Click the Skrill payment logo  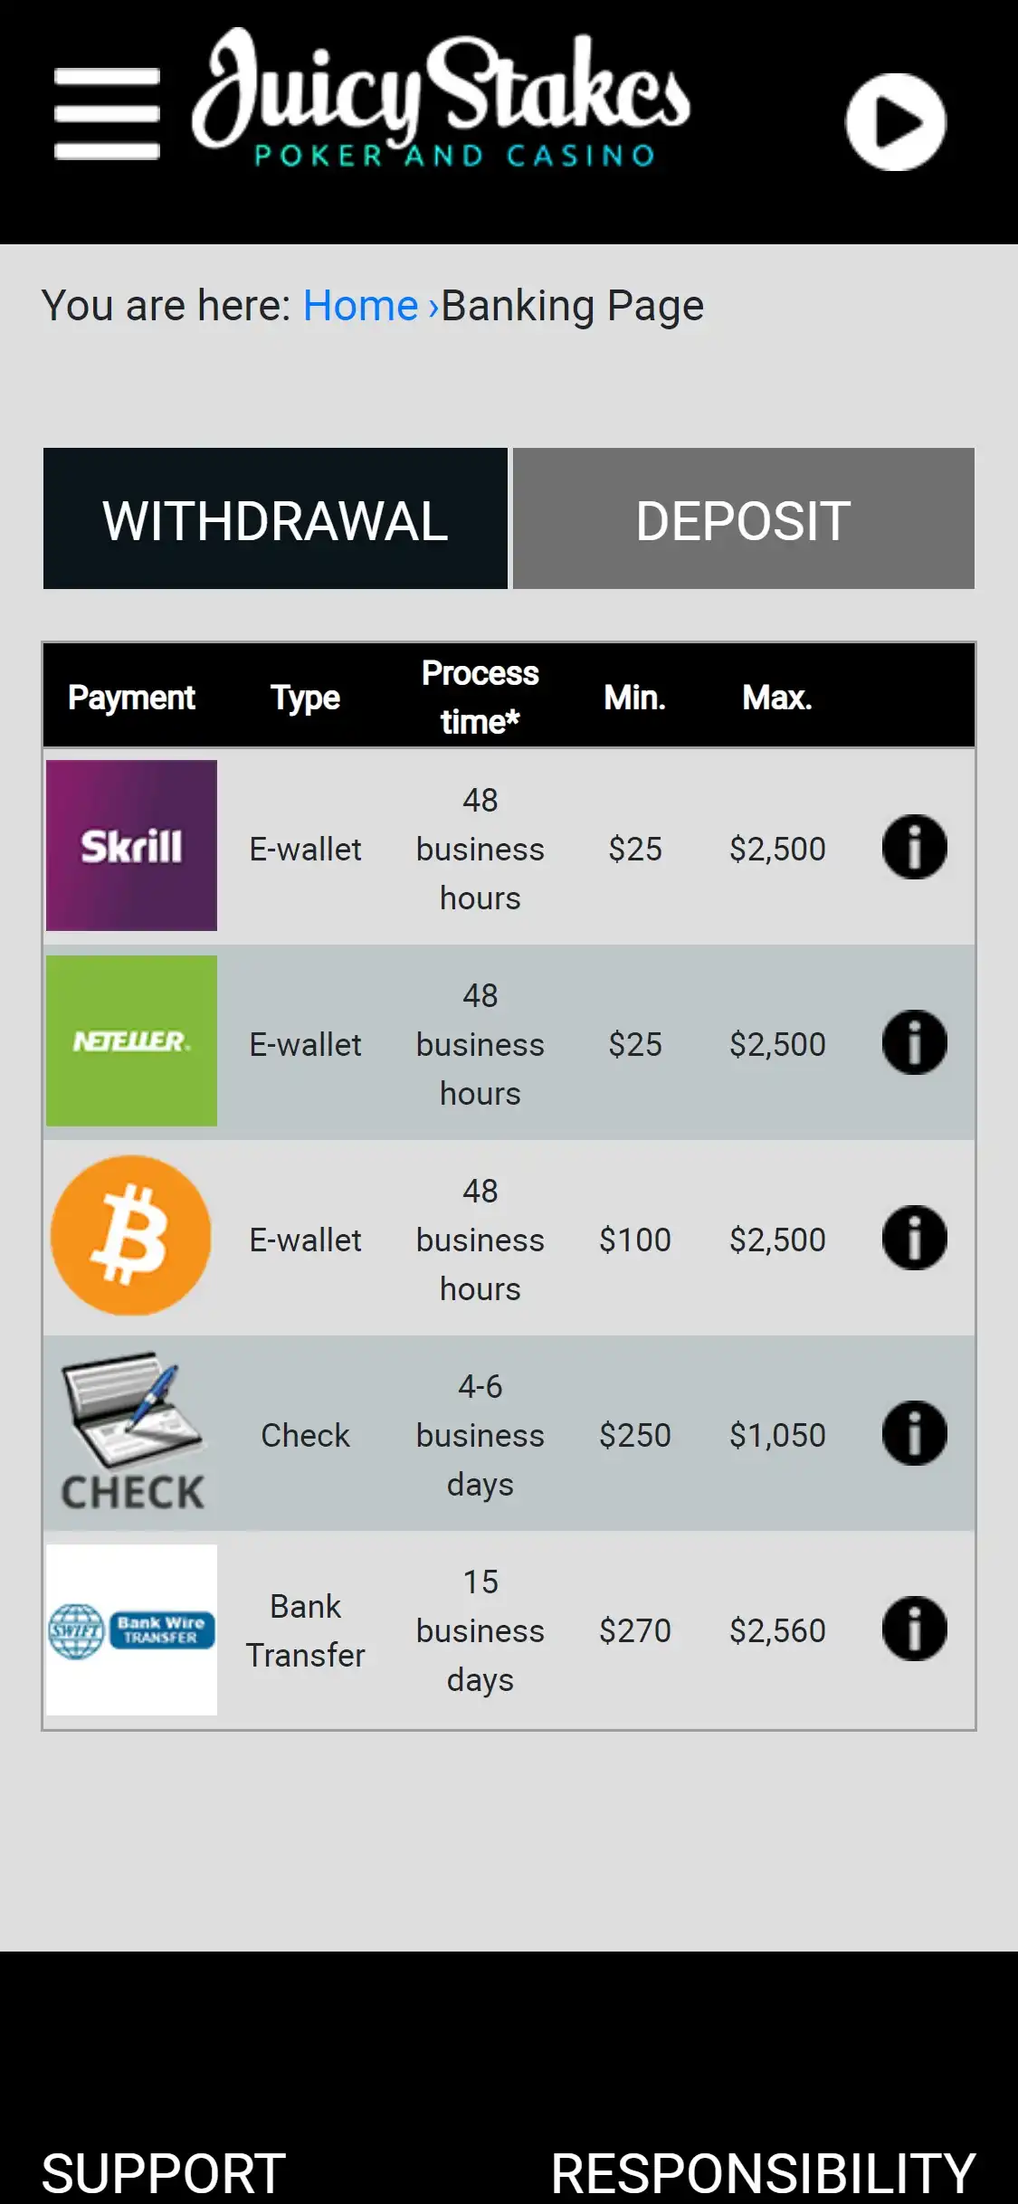click(x=132, y=846)
